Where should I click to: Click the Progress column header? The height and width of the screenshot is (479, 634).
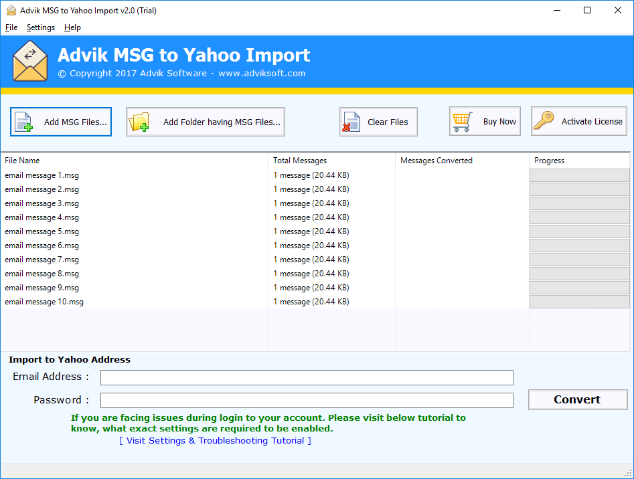click(x=579, y=161)
